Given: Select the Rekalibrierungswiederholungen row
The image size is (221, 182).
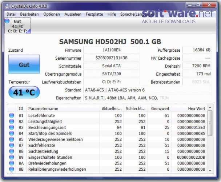Looking at the screenshot, I should coord(107,169).
